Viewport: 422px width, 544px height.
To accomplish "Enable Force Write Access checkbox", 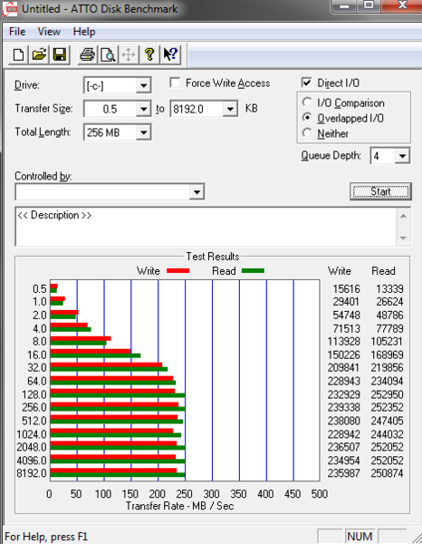I will (175, 83).
